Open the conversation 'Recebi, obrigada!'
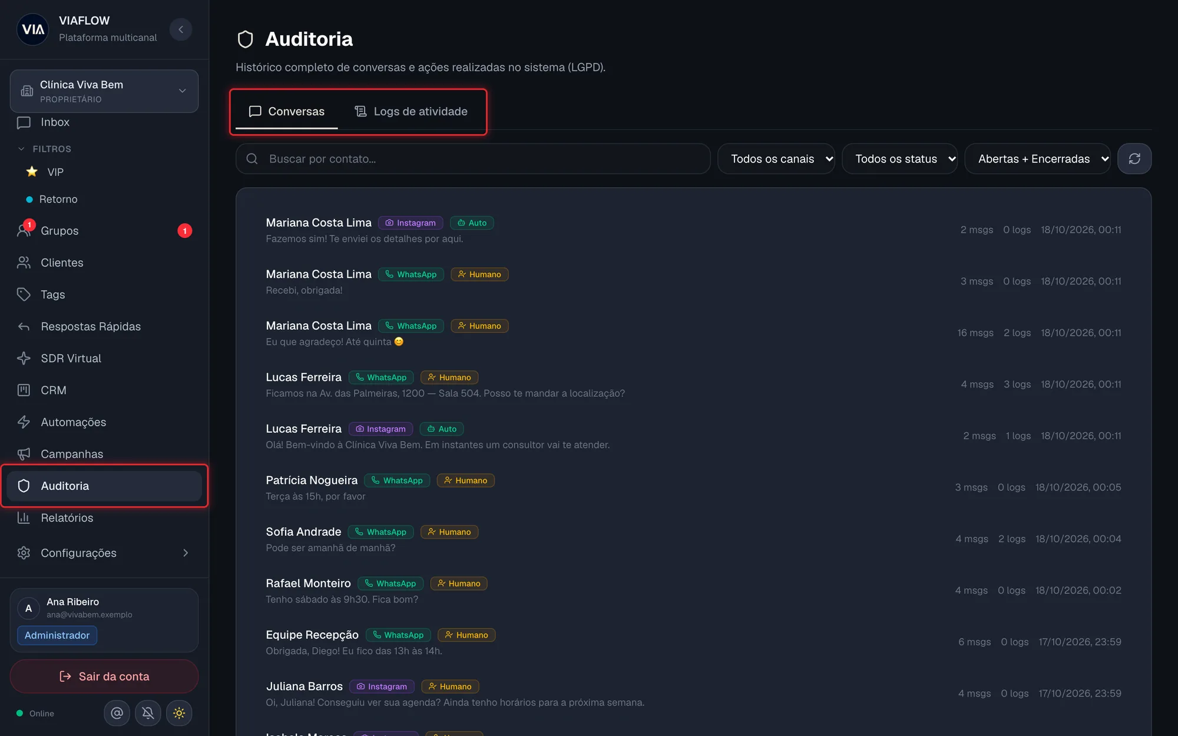Screen dimensions: 1178x736 click(693, 281)
